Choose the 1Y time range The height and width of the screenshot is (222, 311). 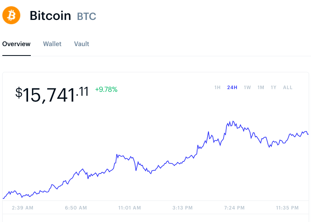(274, 88)
